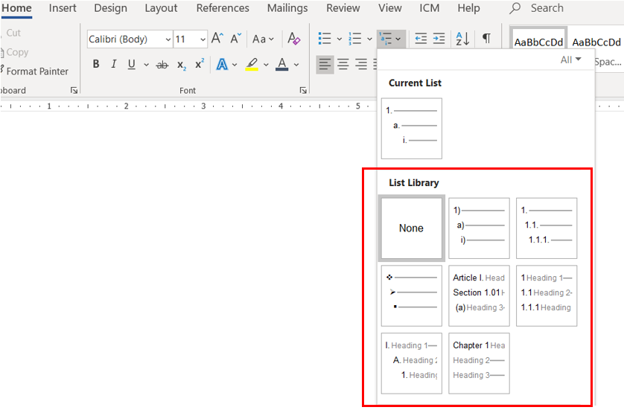Click the Clear All Formatting icon
This screenshot has height=413, width=624.
point(294,39)
